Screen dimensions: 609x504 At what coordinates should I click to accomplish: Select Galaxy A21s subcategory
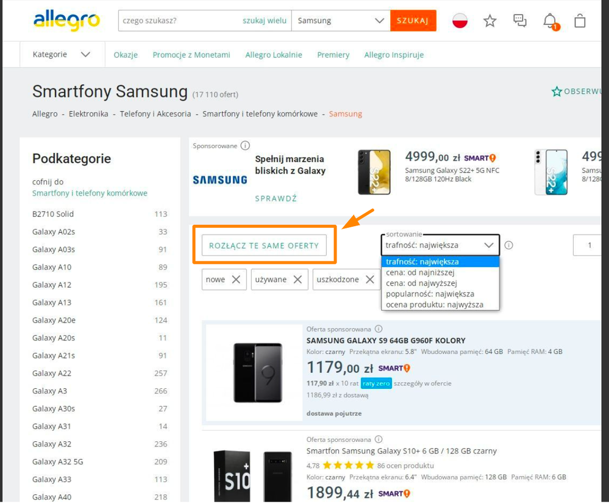click(x=54, y=356)
